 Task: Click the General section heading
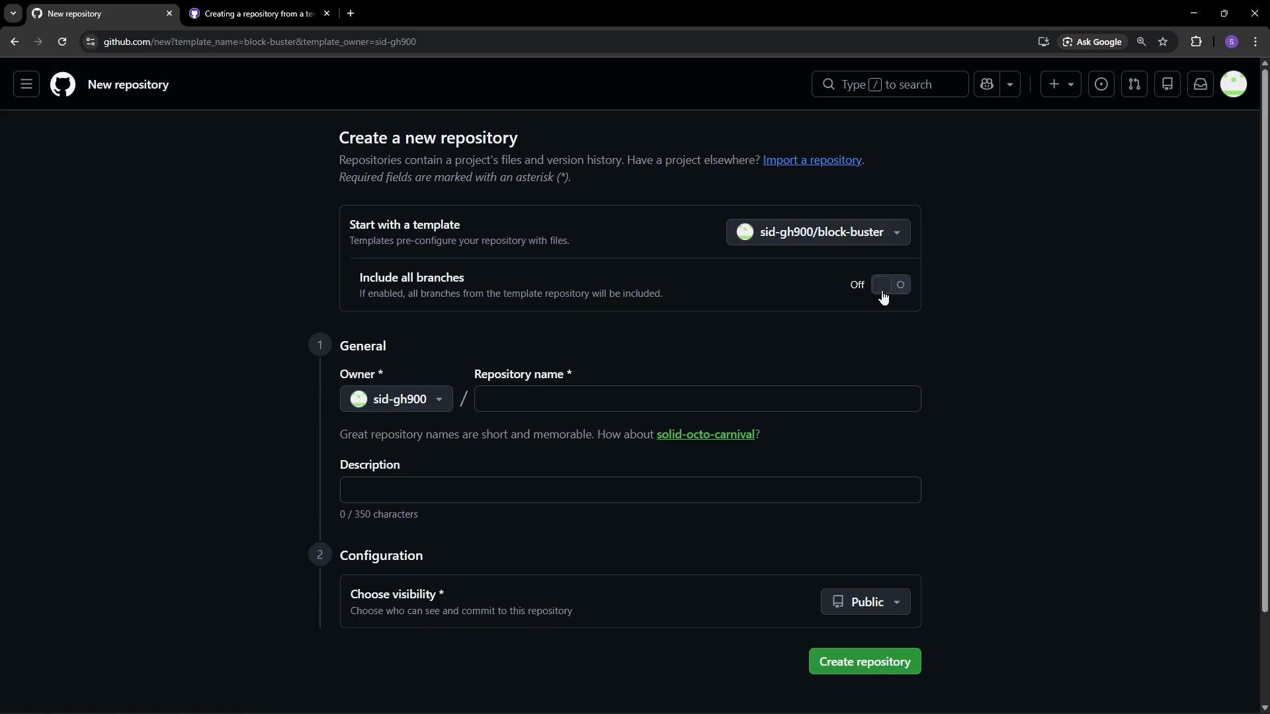pos(362,346)
